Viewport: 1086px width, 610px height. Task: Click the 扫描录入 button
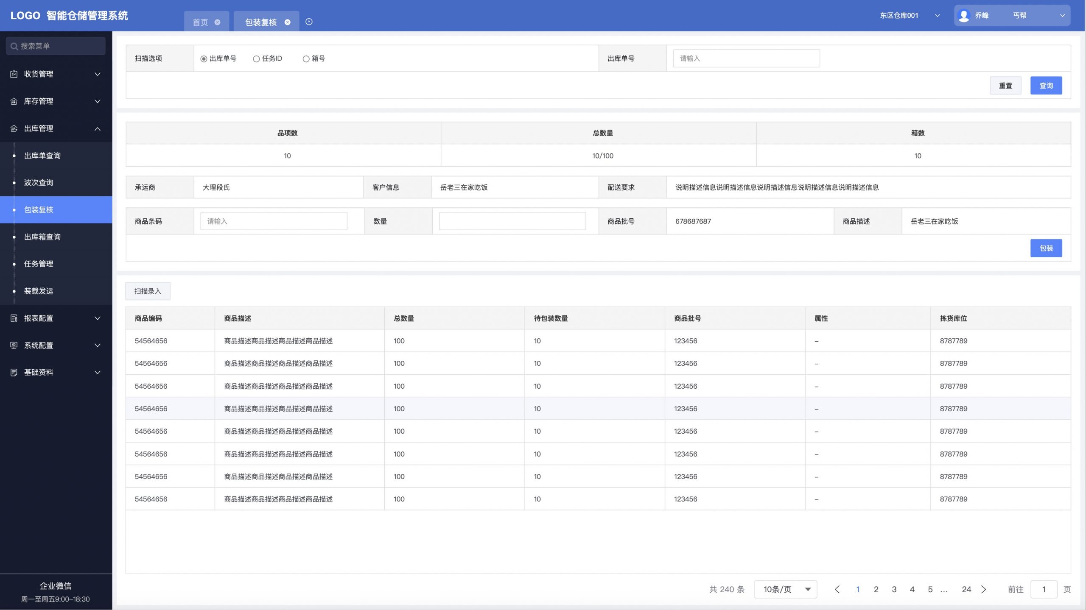tap(148, 291)
